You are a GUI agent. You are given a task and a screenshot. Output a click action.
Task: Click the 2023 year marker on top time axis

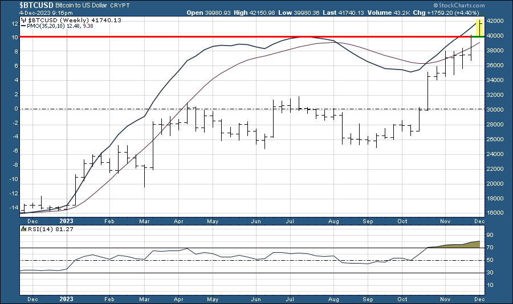point(67,220)
